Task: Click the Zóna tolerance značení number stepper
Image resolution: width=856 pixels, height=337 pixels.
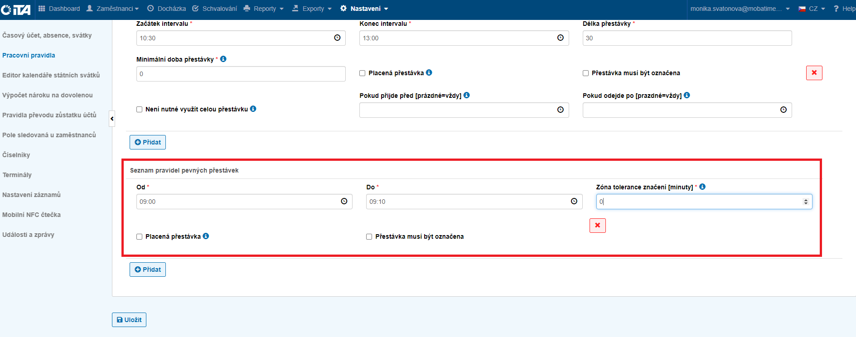Action: pyautogui.click(x=805, y=202)
